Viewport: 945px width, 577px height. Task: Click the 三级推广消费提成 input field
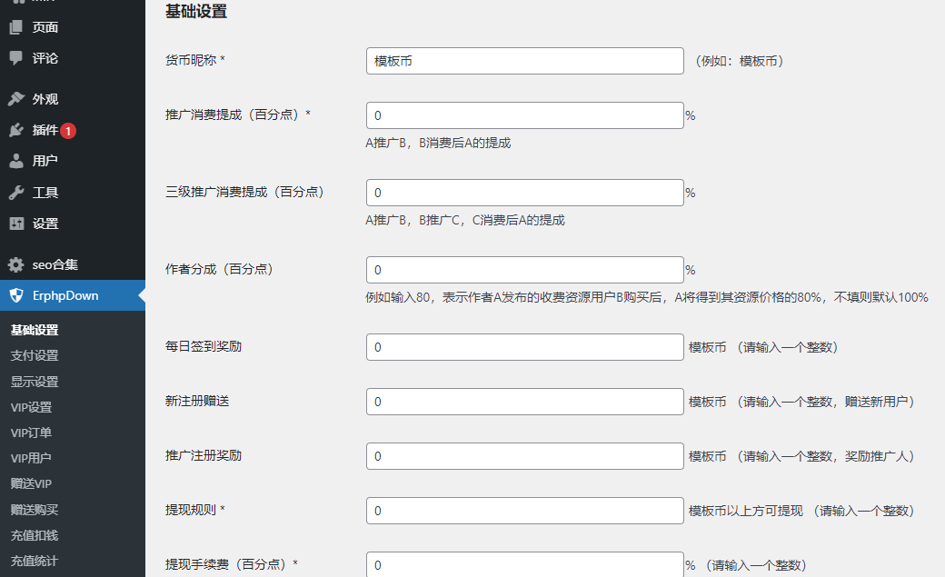[x=524, y=193]
